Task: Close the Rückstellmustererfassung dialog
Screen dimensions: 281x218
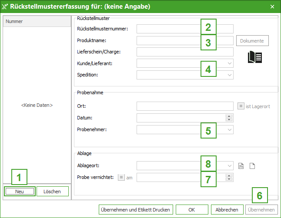Action: coord(272,7)
